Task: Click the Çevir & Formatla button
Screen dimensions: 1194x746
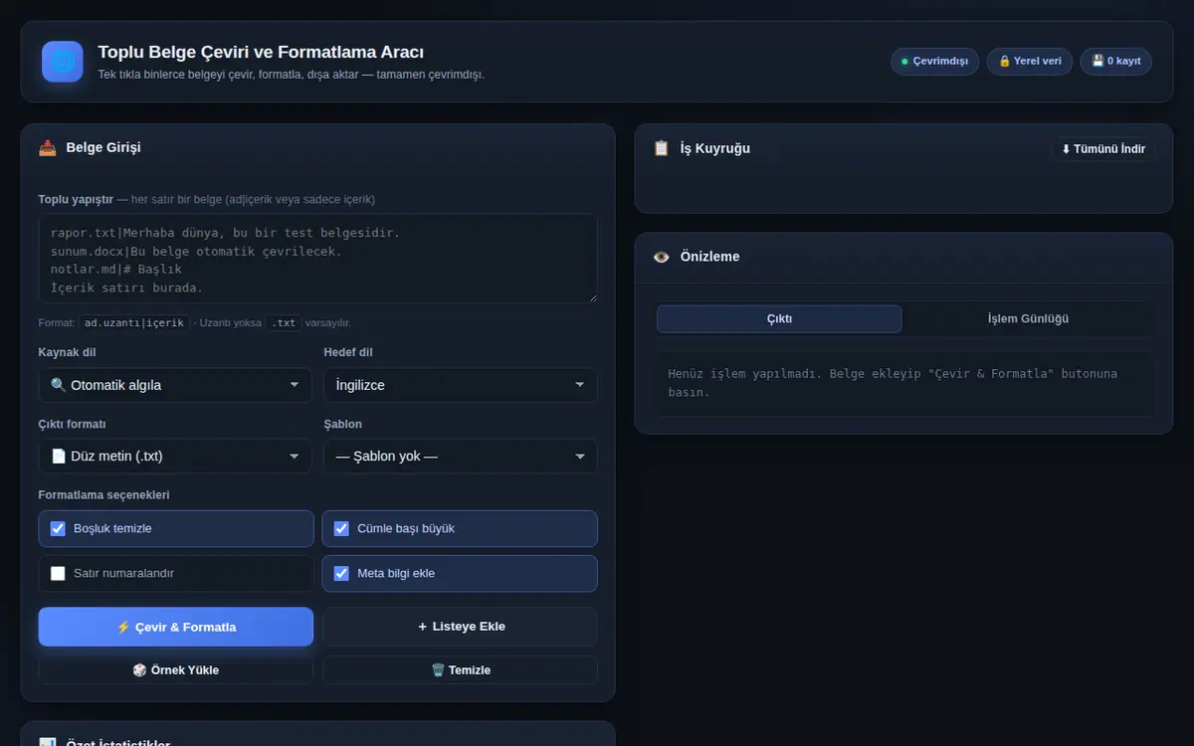Action: click(x=176, y=628)
